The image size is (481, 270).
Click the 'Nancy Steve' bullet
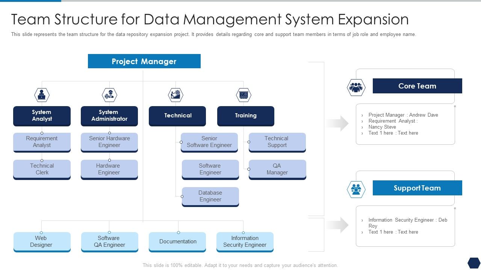click(382, 127)
